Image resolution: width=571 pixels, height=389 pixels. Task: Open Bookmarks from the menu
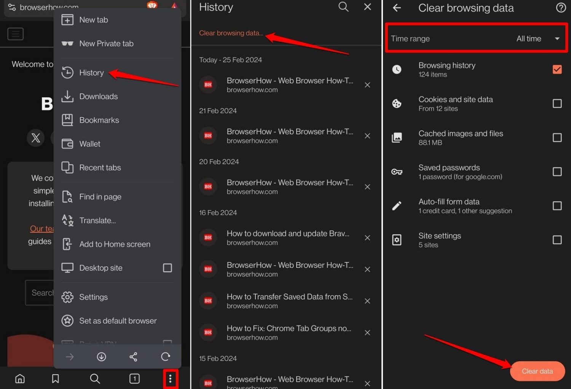pyautogui.click(x=117, y=120)
